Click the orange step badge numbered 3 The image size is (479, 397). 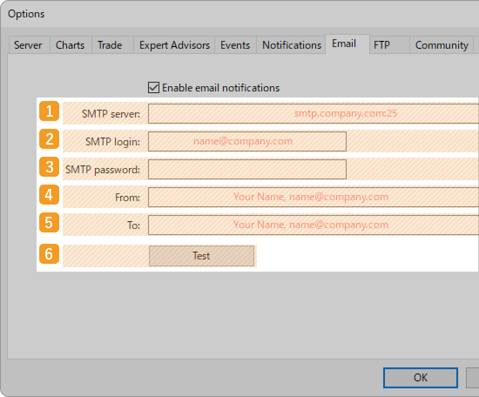tap(49, 167)
